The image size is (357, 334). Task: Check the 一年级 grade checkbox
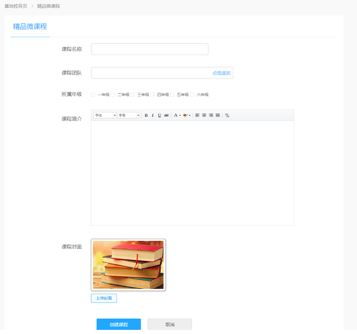tap(93, 95)
